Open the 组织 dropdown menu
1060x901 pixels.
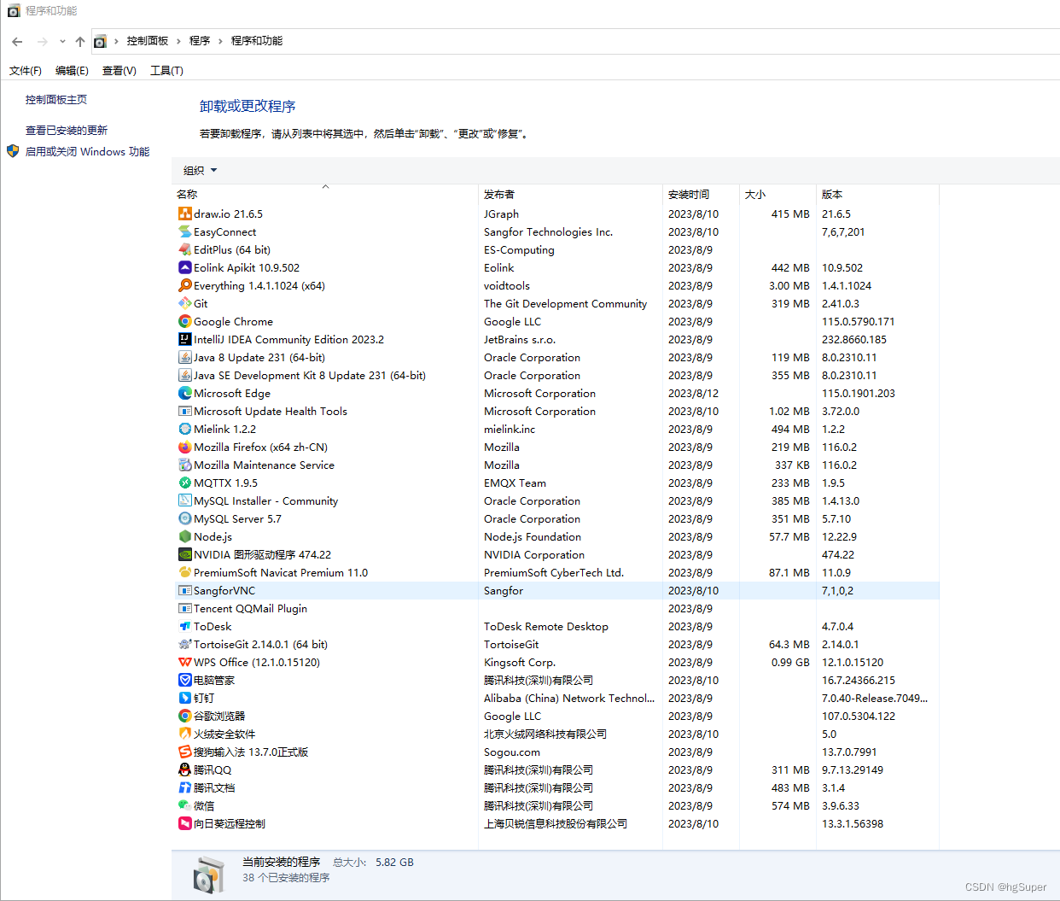[x=198, y=170]
